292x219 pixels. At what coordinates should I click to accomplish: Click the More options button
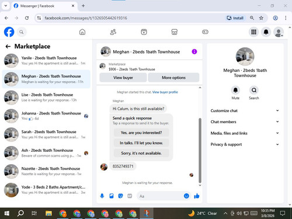(x=173, y=78)
